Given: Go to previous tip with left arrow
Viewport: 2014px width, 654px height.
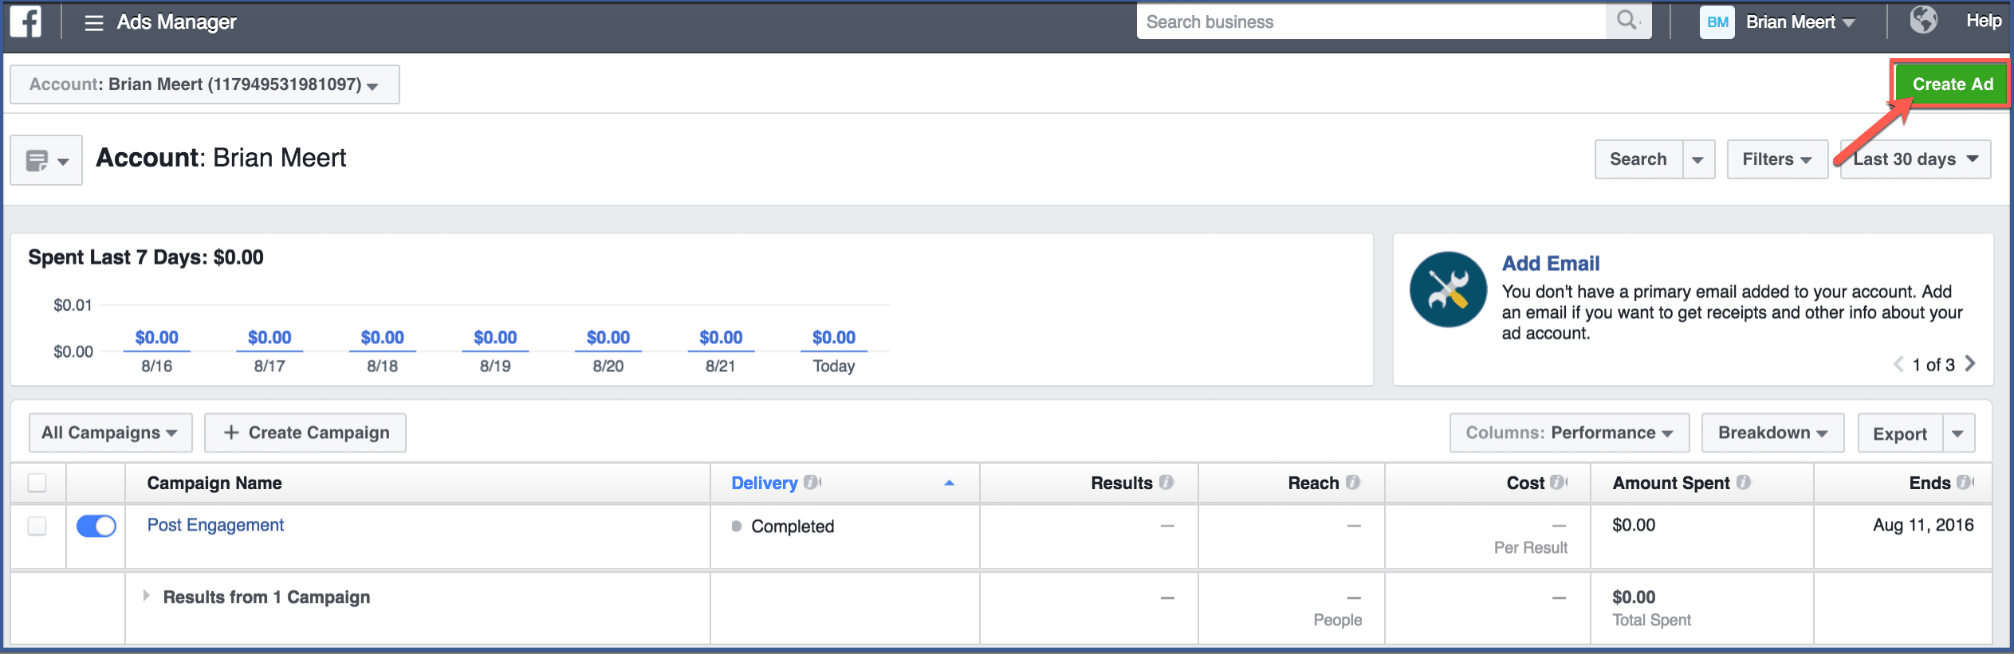Looking at the screenshot, I should pyautogui.click(x=1898, y=364).
